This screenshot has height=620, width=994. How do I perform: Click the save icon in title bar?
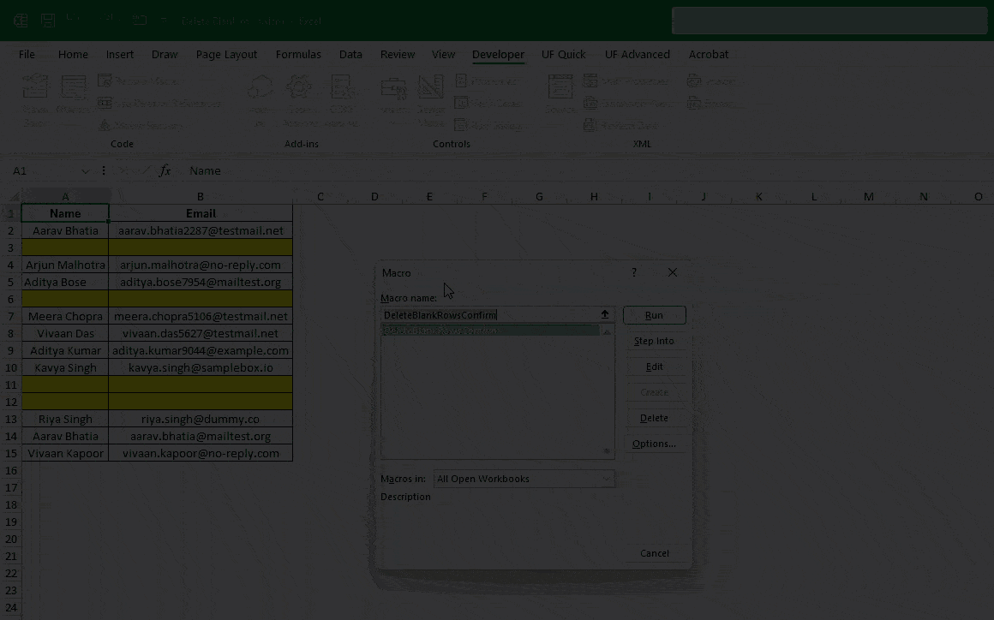coord(48,21)
